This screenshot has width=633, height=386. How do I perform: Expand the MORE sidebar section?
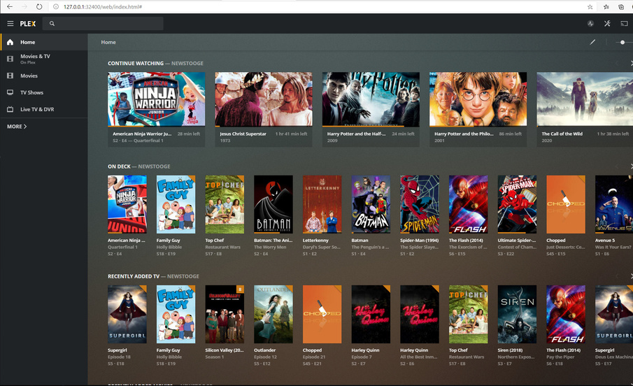[17, 127]
